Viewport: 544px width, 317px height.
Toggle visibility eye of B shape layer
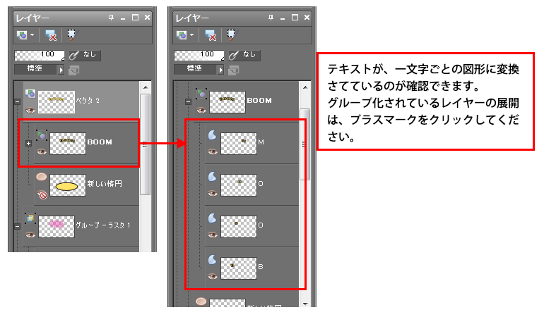pos(213,277)
